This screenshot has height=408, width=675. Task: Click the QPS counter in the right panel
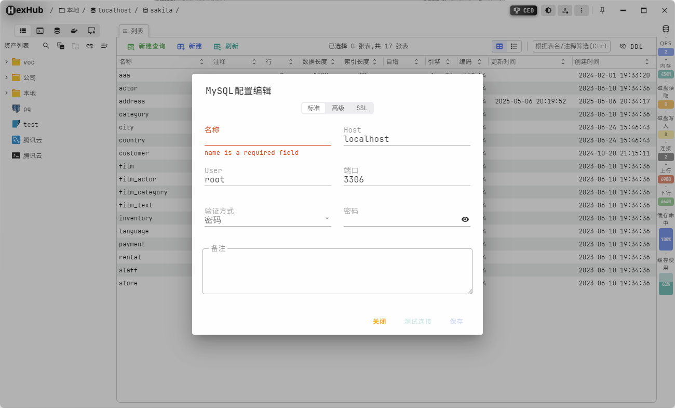[666, 51]
